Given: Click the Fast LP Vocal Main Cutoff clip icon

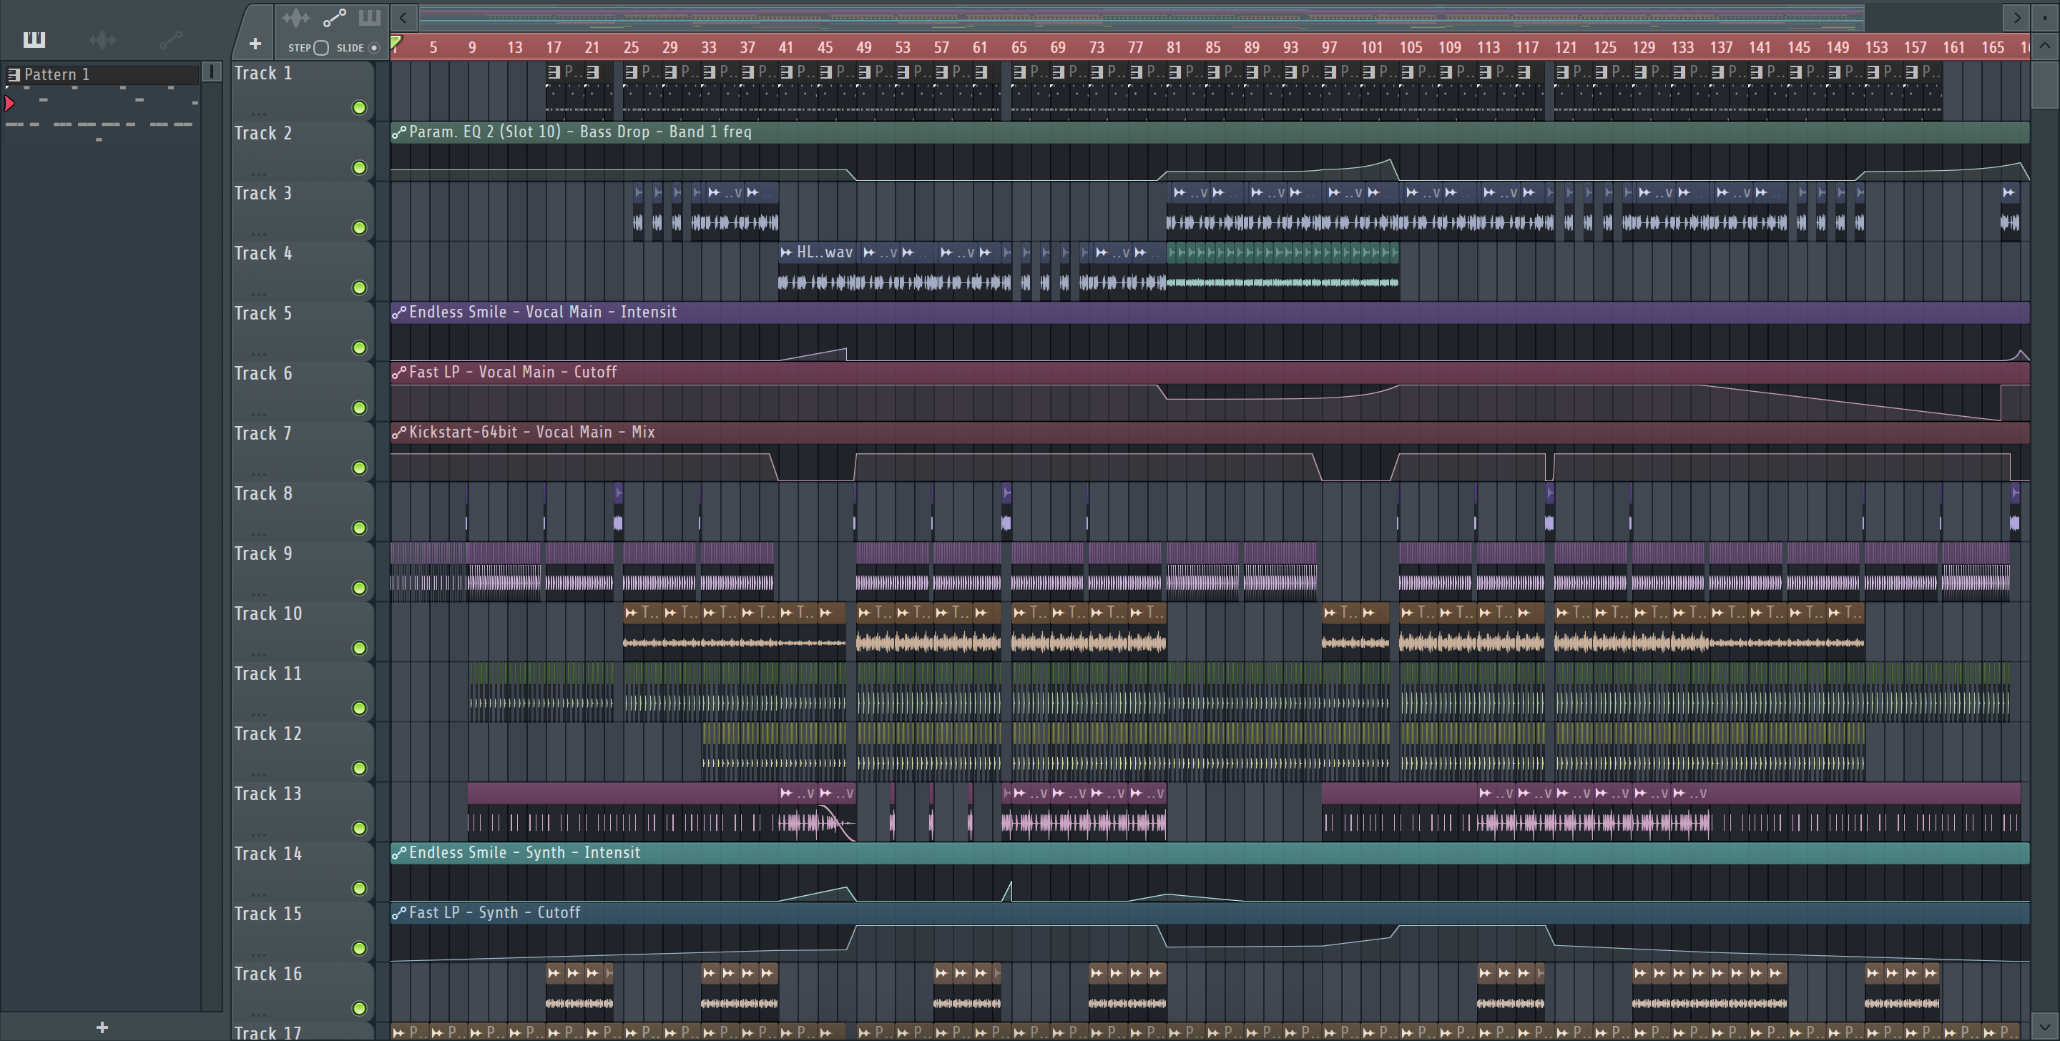Looking at the screenshot, I should coord(398,373).
